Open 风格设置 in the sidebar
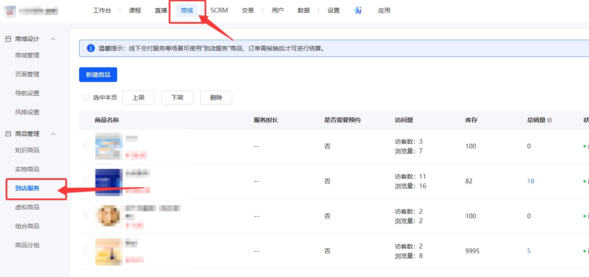 (x=27, y=112)
